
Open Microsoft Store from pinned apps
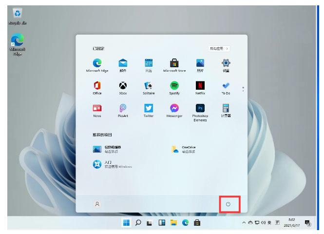tap(174, 63)
